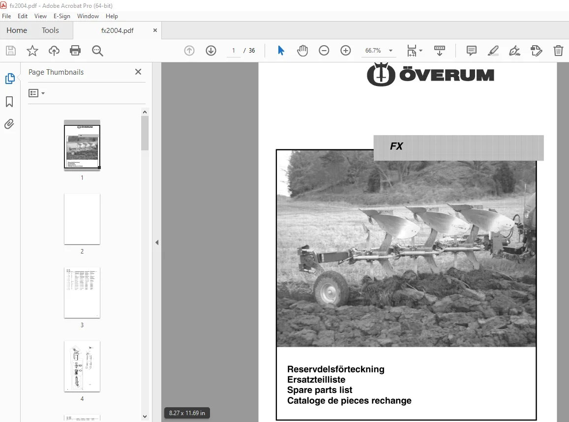Upload file to cloud icon

pos(54,51)
